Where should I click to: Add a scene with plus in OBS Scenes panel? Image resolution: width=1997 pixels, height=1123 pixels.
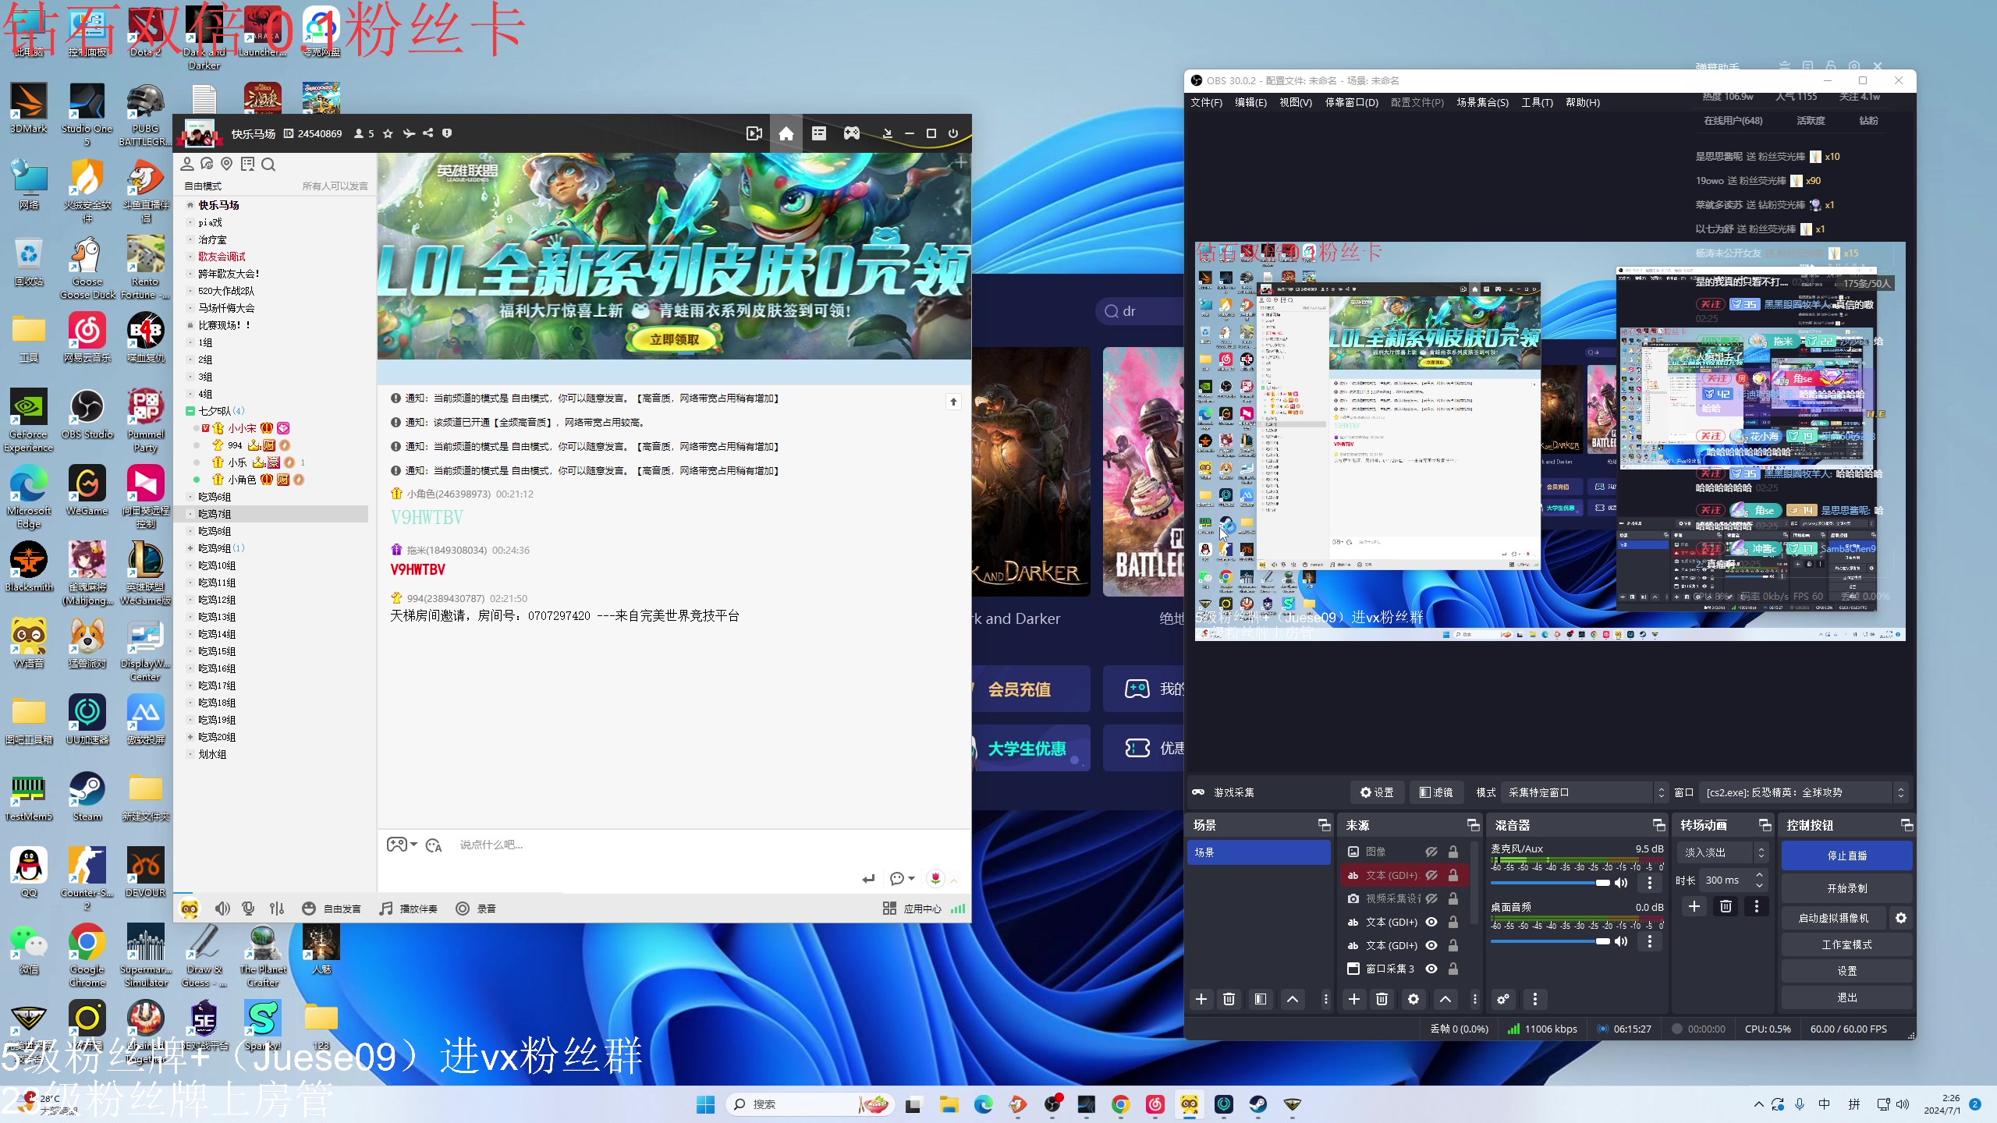point(1201,999)
